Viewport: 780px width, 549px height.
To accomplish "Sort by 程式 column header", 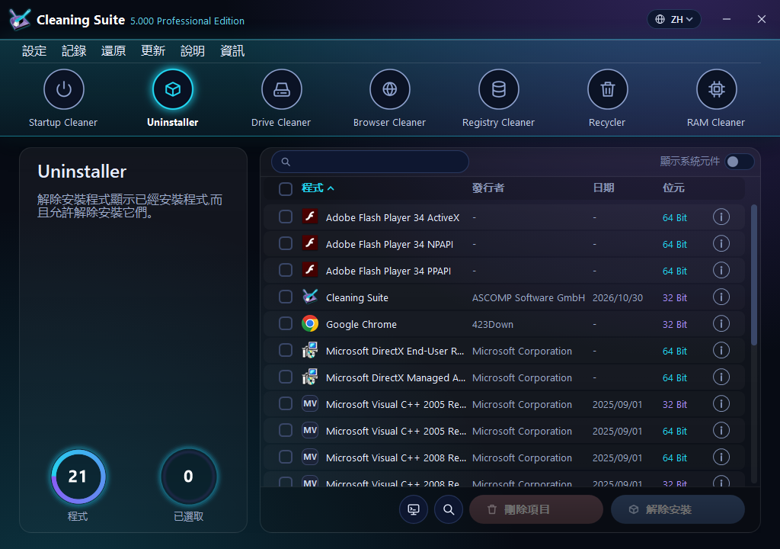I will (318, 188).
